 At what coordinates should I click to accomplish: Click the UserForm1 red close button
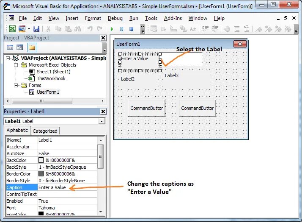tap(240, 44)
